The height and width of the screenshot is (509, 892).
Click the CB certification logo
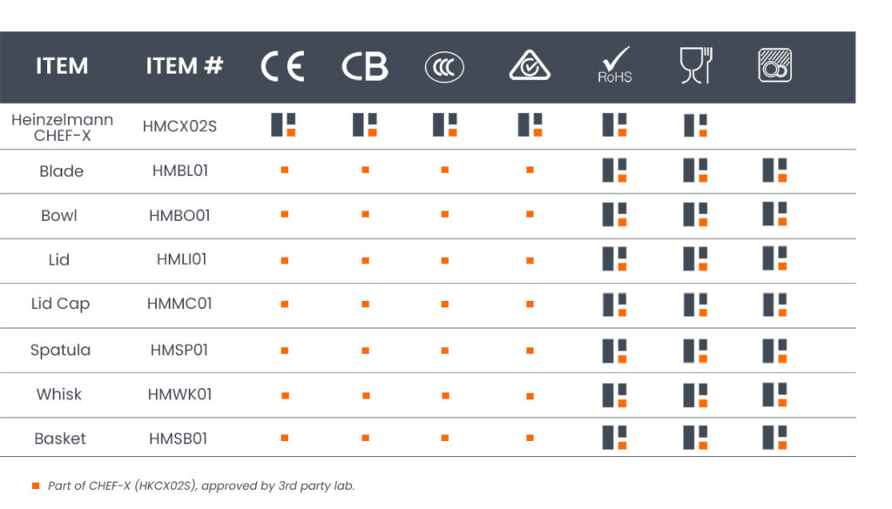(x=364, y=67)
